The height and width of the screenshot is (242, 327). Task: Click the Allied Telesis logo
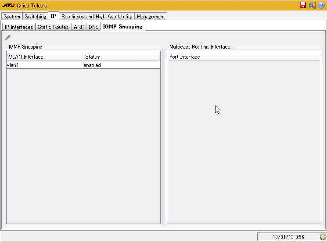(8, 5)
